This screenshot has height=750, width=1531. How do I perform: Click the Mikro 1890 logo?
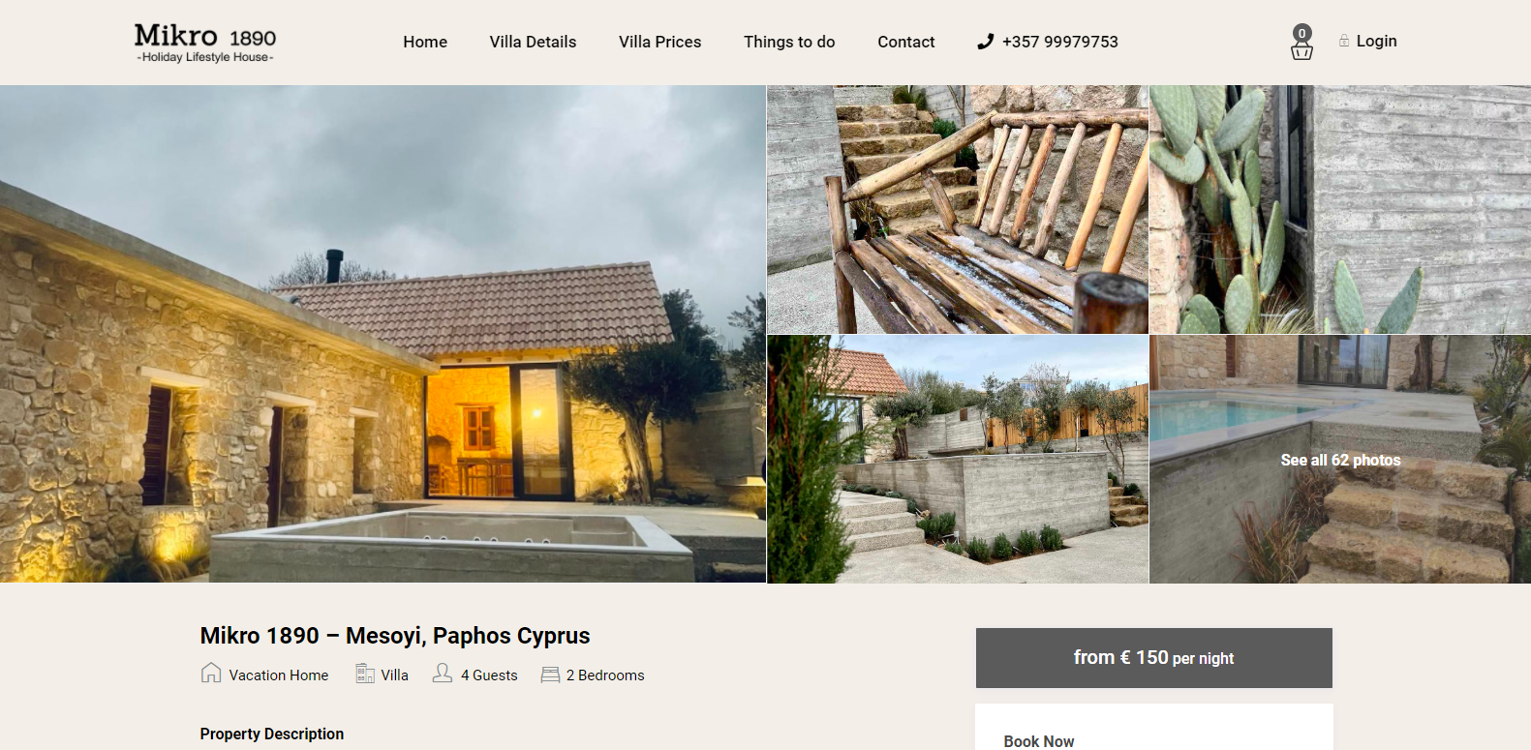tap(205, 43)
